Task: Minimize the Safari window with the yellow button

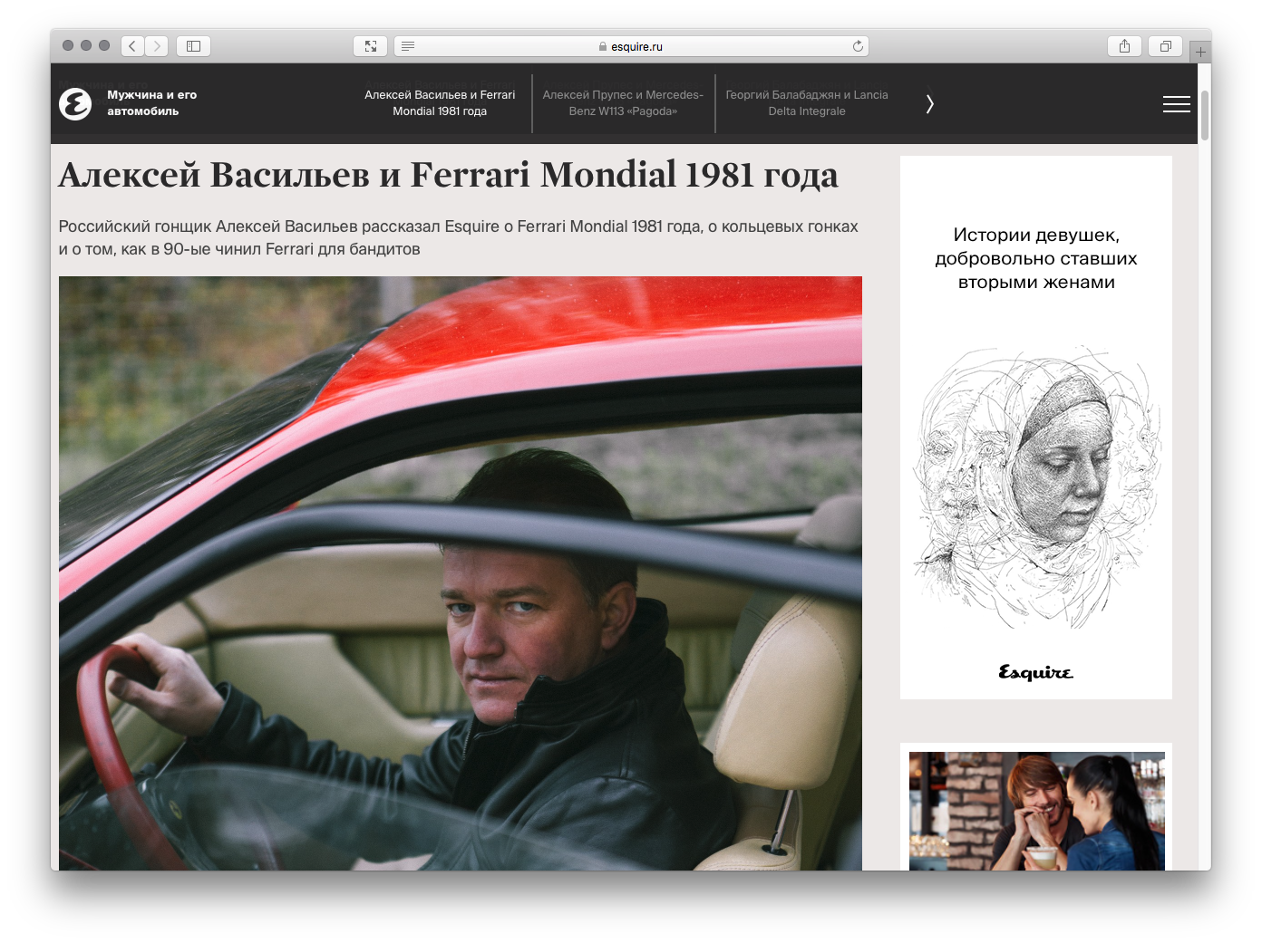Action: click(86, 45)
